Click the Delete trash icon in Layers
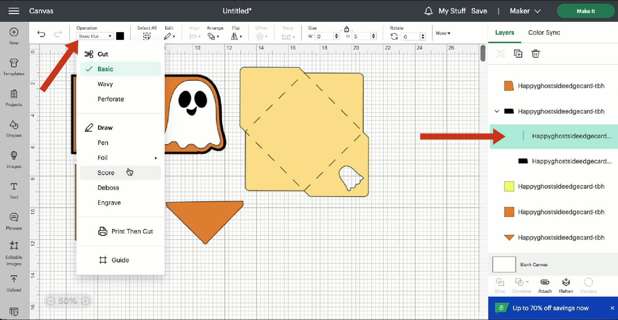 [x=536, y=54]
